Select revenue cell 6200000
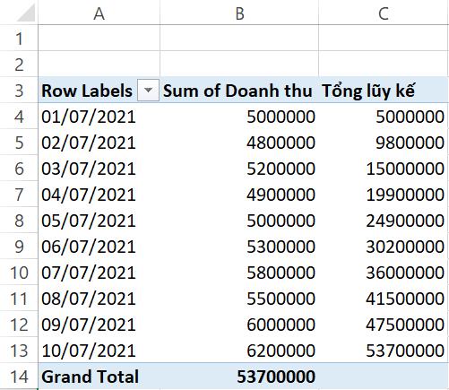 click(x=239, y=351)
